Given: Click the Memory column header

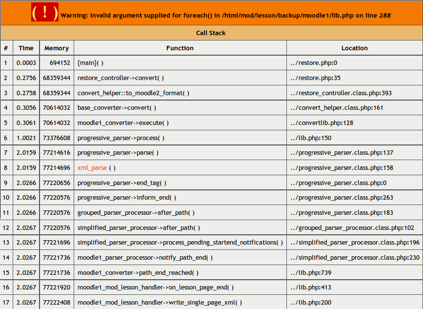Looking at the screenshot, I should tap(57, 48).
